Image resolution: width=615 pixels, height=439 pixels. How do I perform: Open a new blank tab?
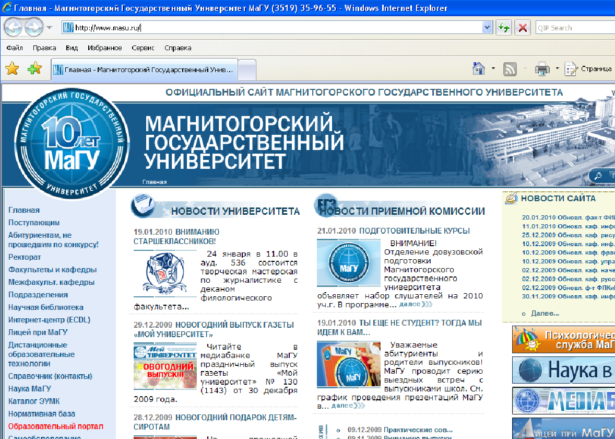click(247, 70)
